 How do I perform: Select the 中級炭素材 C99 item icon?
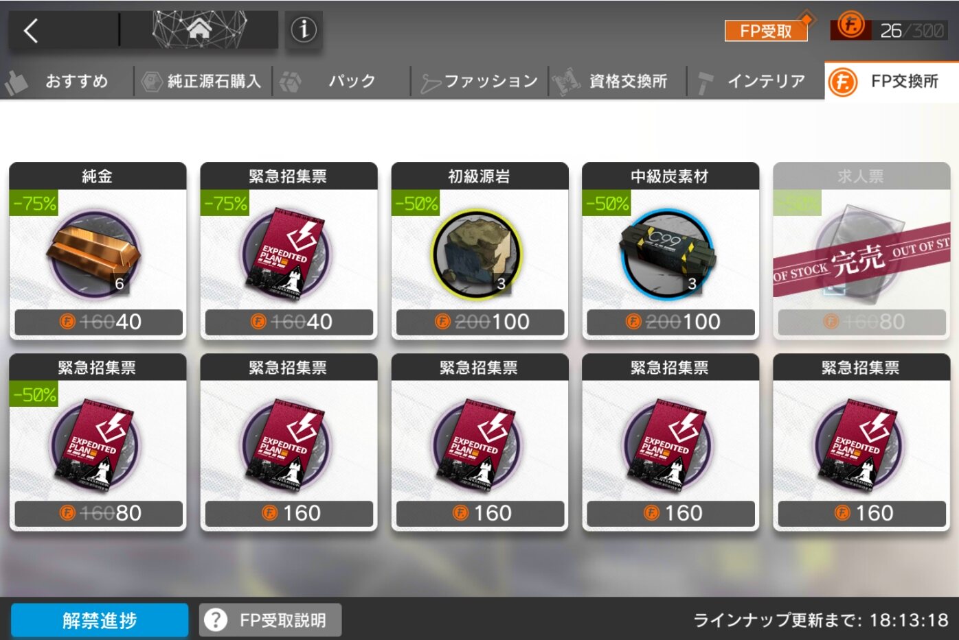click(669, 252)
